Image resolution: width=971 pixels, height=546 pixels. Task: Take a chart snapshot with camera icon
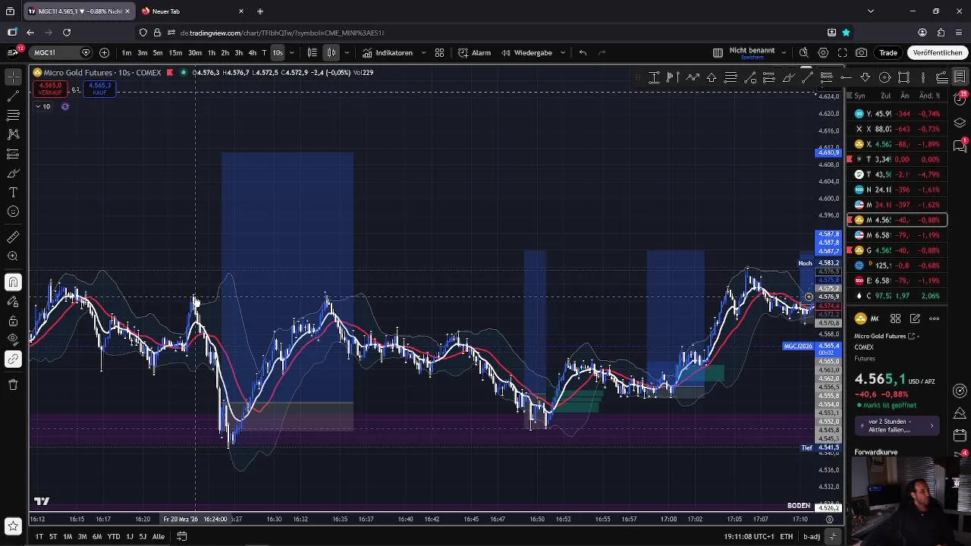coord(861,52)
